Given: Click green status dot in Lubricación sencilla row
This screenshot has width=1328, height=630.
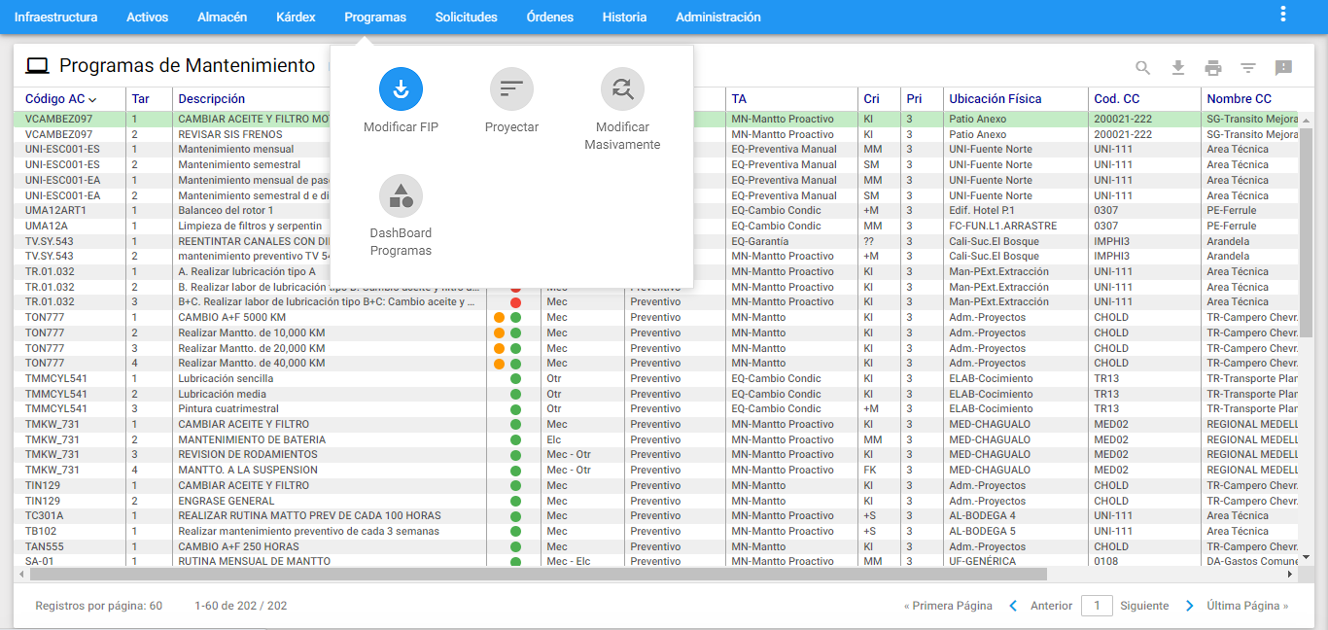Looking at the screenshot, I should 515,379.
